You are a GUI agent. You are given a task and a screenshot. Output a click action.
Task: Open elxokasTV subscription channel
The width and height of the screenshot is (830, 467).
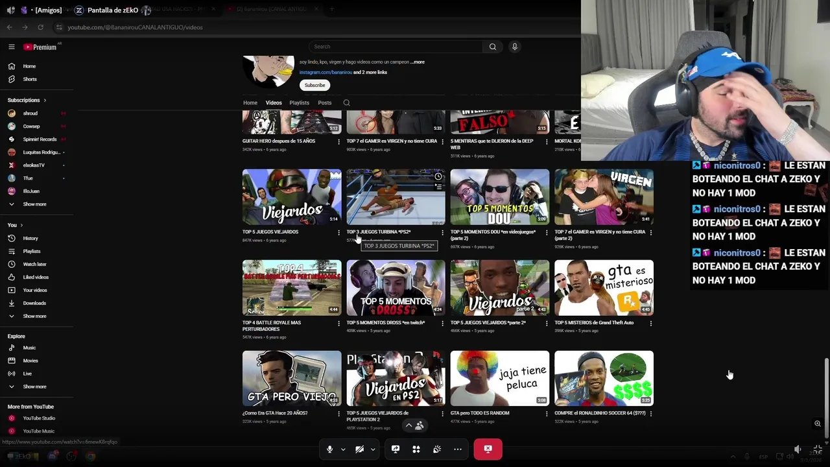(34, 165)
